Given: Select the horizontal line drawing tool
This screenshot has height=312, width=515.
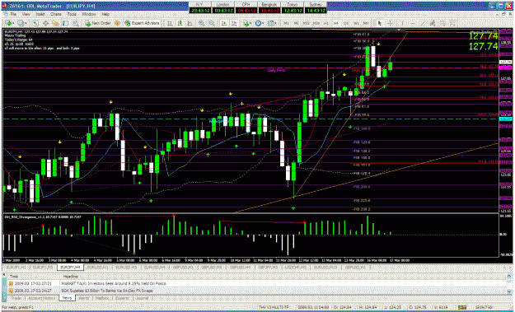Looking at the screenshot, I should 413,23.
